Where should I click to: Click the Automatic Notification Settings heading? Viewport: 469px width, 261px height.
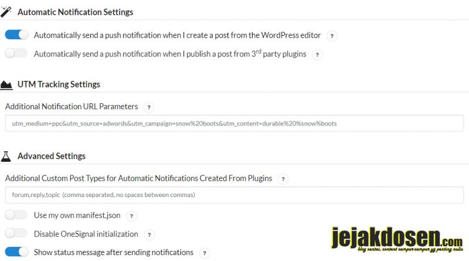[x=76, y=12]
